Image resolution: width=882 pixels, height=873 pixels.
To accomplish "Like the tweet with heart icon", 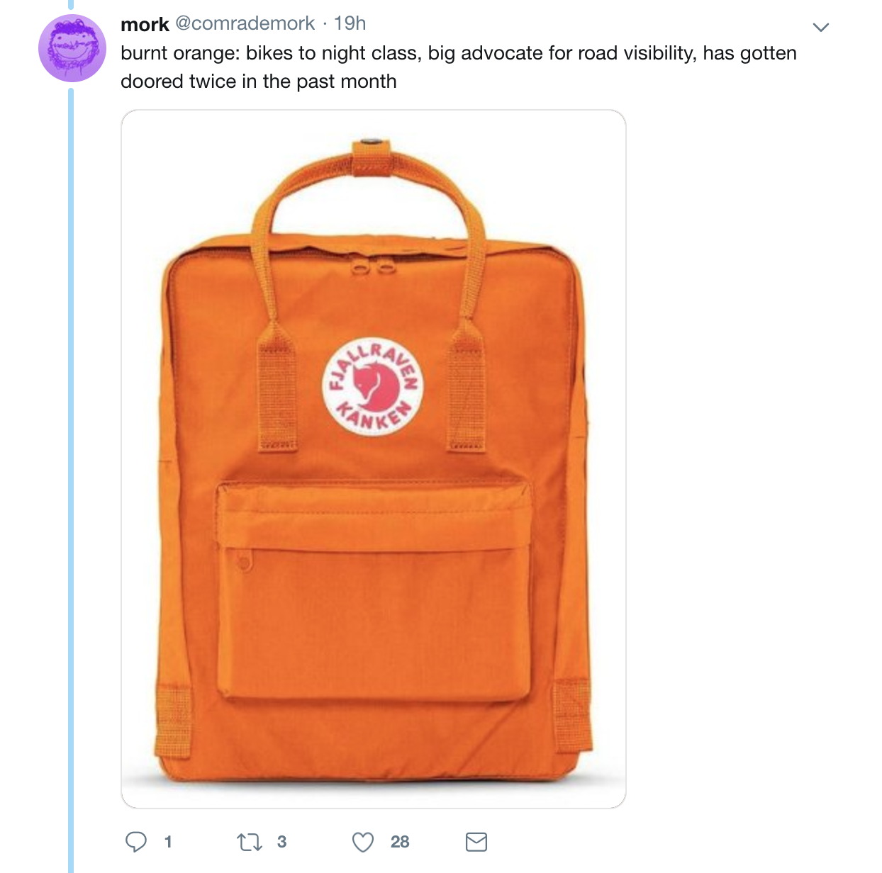I will pyautogui.click(x=363, y=842).
